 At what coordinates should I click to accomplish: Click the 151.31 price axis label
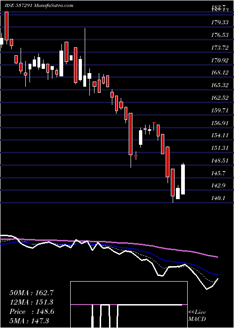(219, 148)
